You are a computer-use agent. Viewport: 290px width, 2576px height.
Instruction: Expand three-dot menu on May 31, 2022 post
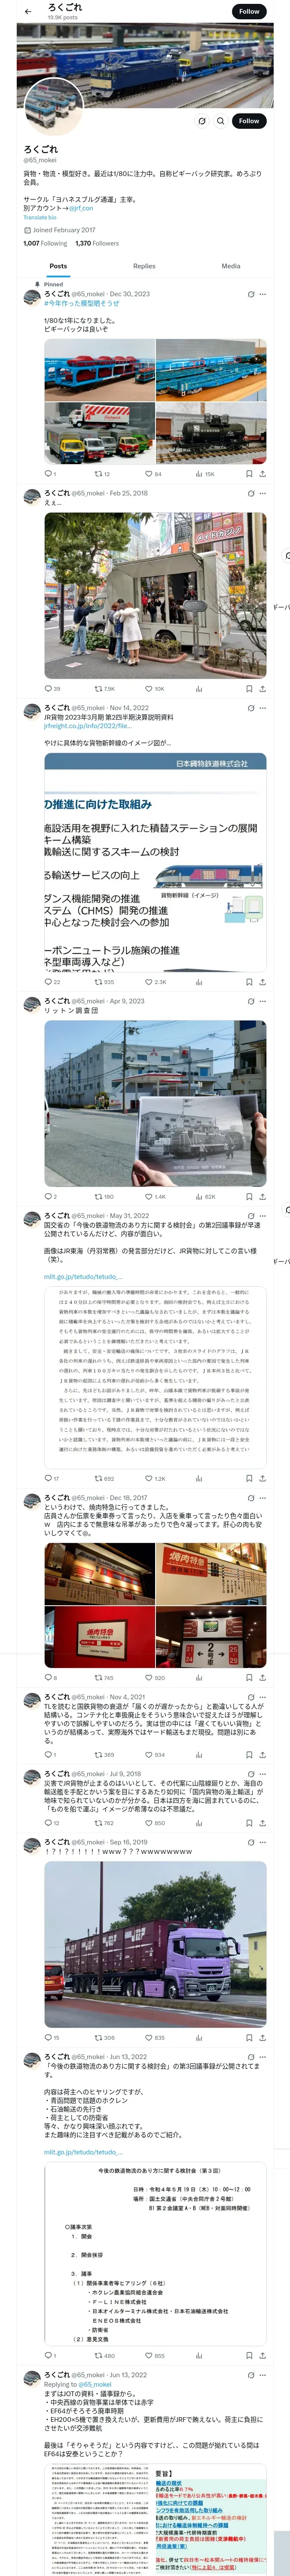tap(263, 1216)
